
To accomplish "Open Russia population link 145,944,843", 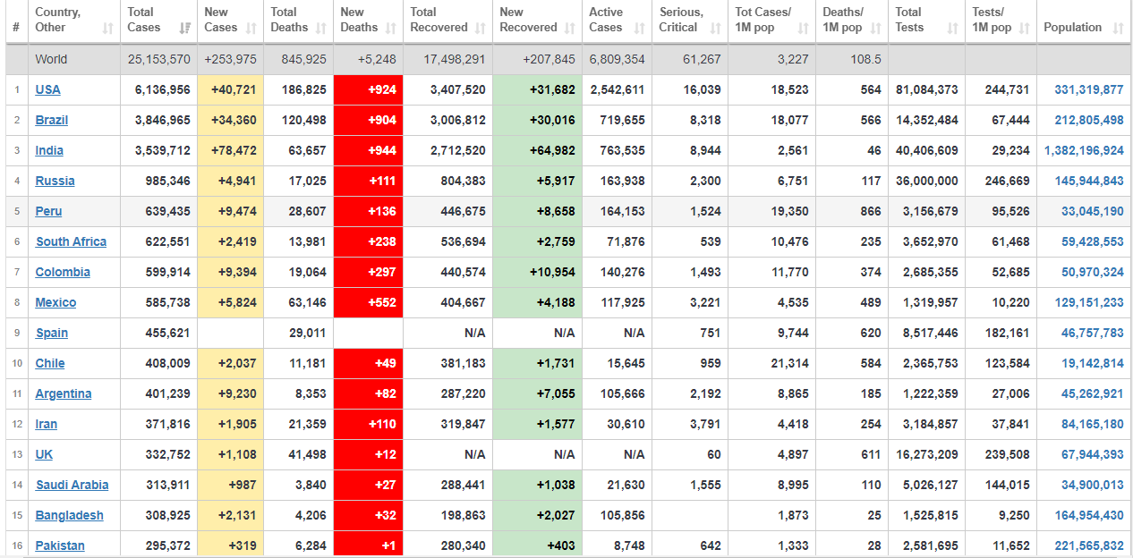I will (x=1089, y=181).
